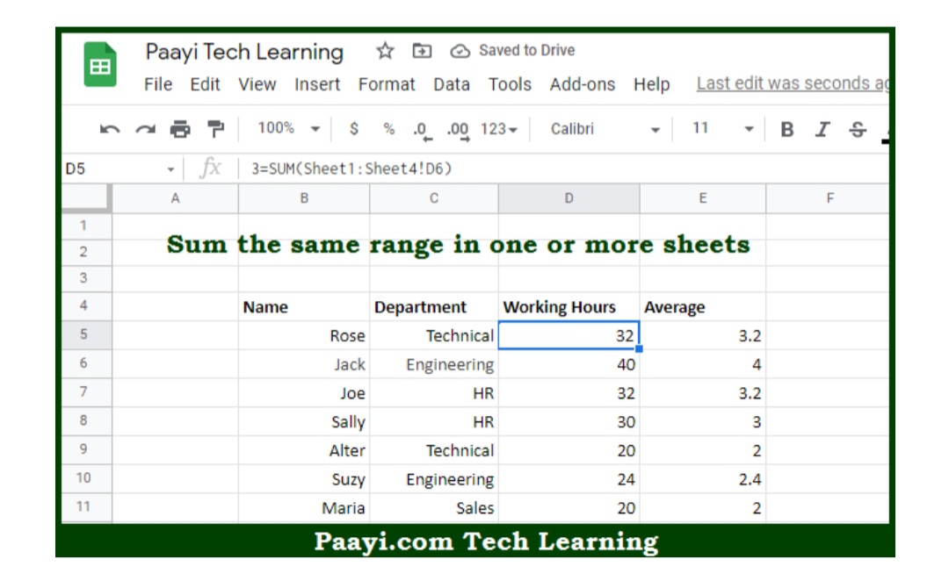This screenshot has width=949, height=588.
Task: Increase decimal places
Action: tap(458, 131)
